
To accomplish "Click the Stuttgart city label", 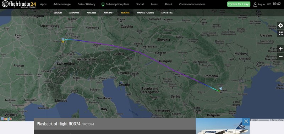I will [76, 36].
